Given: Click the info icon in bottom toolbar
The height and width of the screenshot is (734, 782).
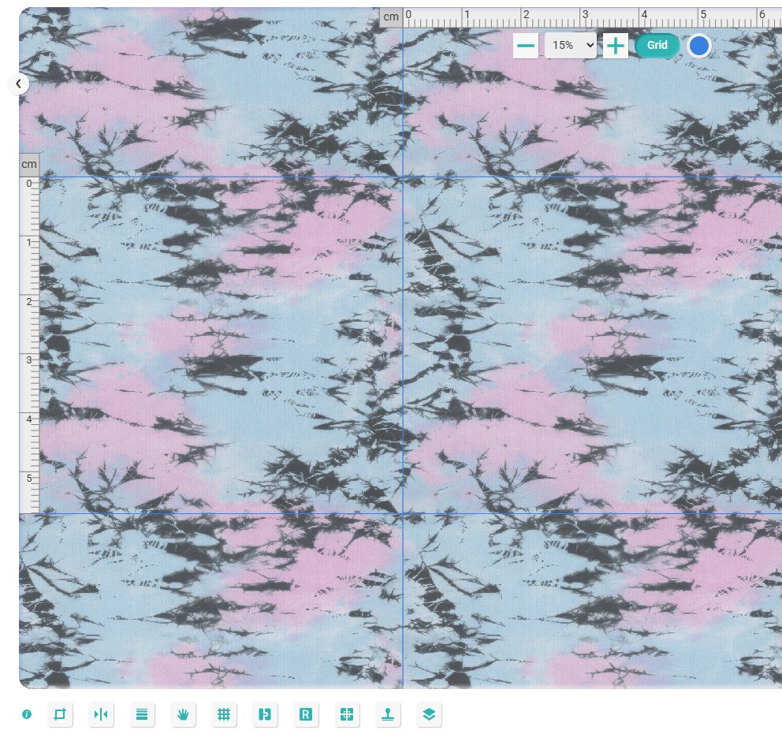Looking at the screenshot, I should tap(27, 714).
